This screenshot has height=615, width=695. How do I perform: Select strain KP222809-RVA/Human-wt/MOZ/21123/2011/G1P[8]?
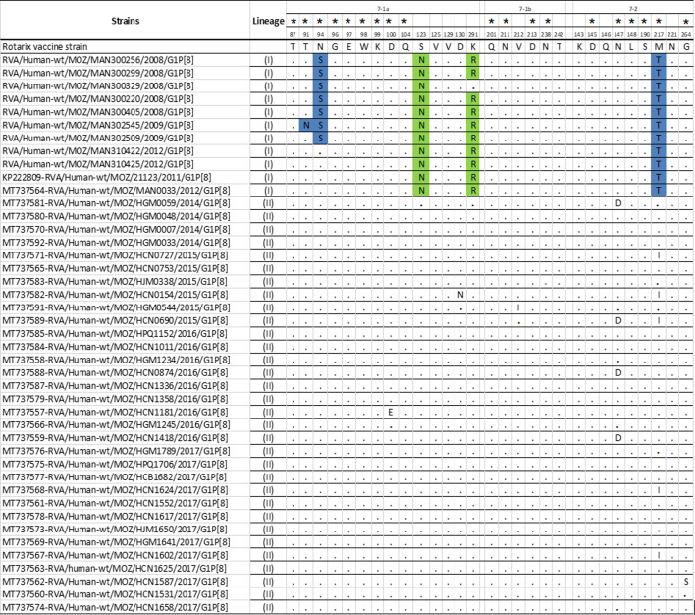coord(107,177)
